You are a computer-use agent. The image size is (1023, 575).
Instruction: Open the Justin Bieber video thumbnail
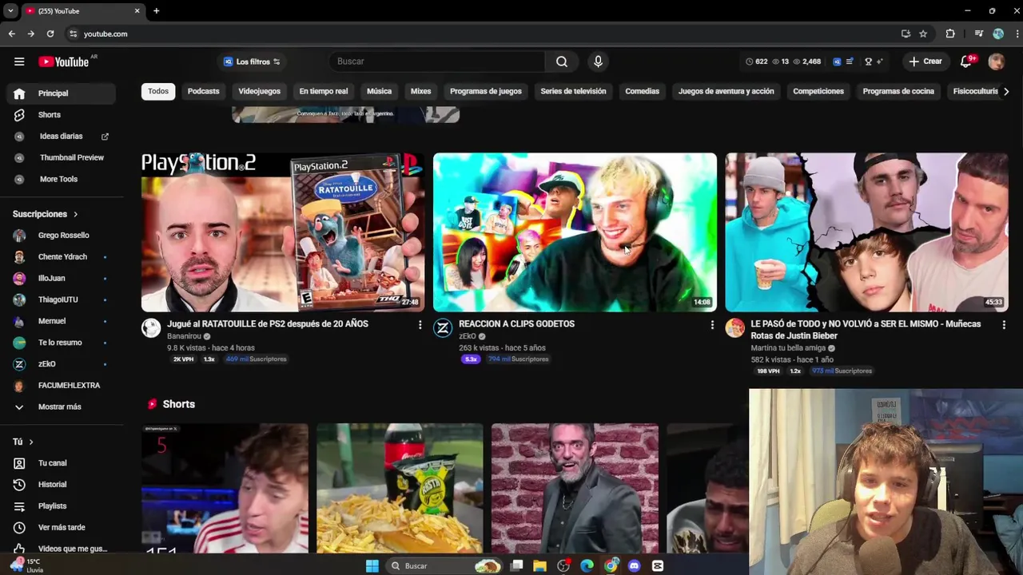pyautogui.click(x=866, y=232)
